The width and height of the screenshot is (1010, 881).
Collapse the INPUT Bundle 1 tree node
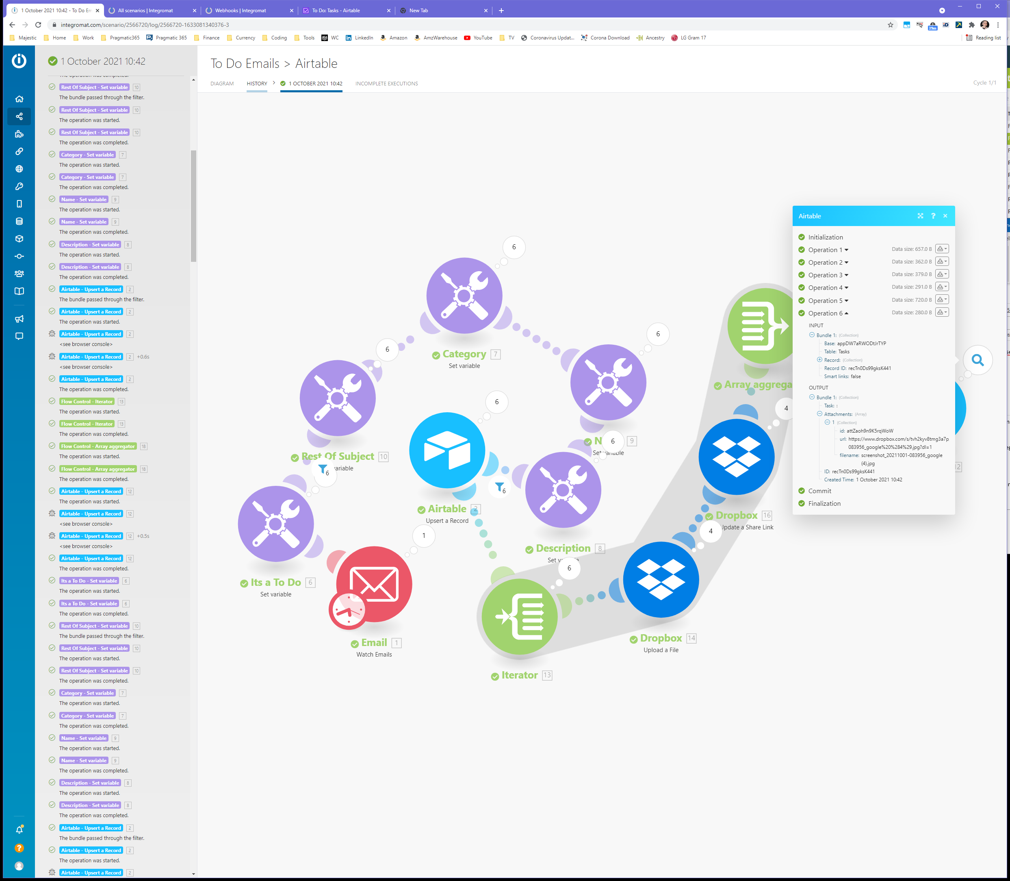point(812,335)
